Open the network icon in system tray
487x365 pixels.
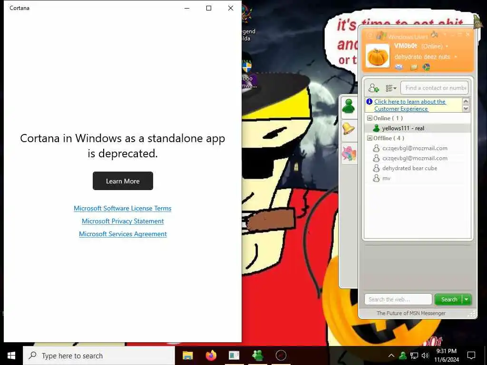pyautogui.click(x=414, y=355)
